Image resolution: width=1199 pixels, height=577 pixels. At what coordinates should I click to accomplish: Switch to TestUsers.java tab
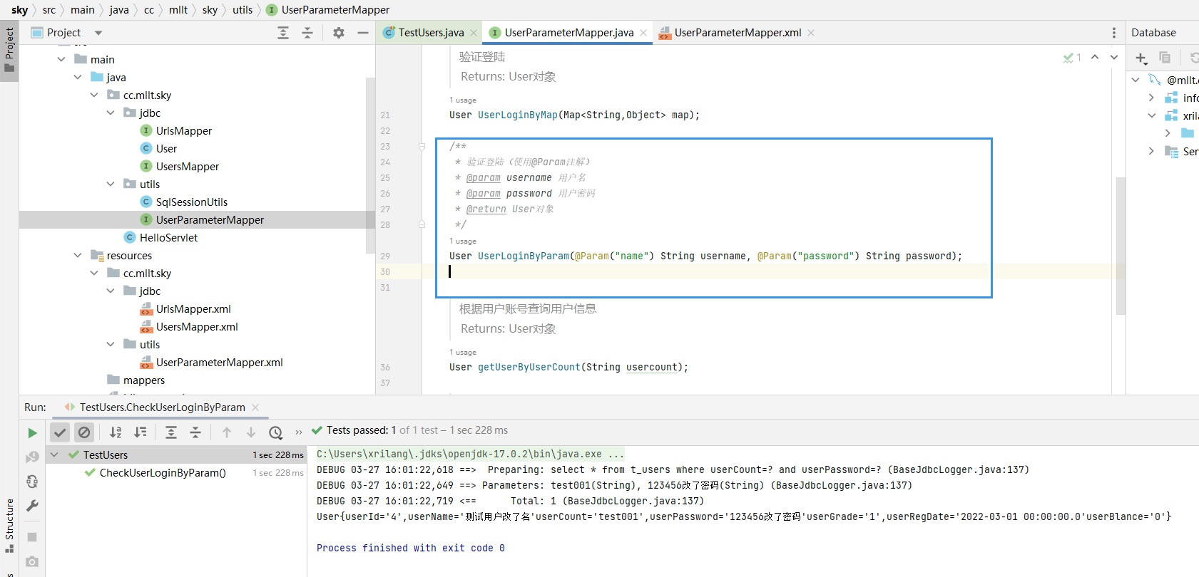431,33
